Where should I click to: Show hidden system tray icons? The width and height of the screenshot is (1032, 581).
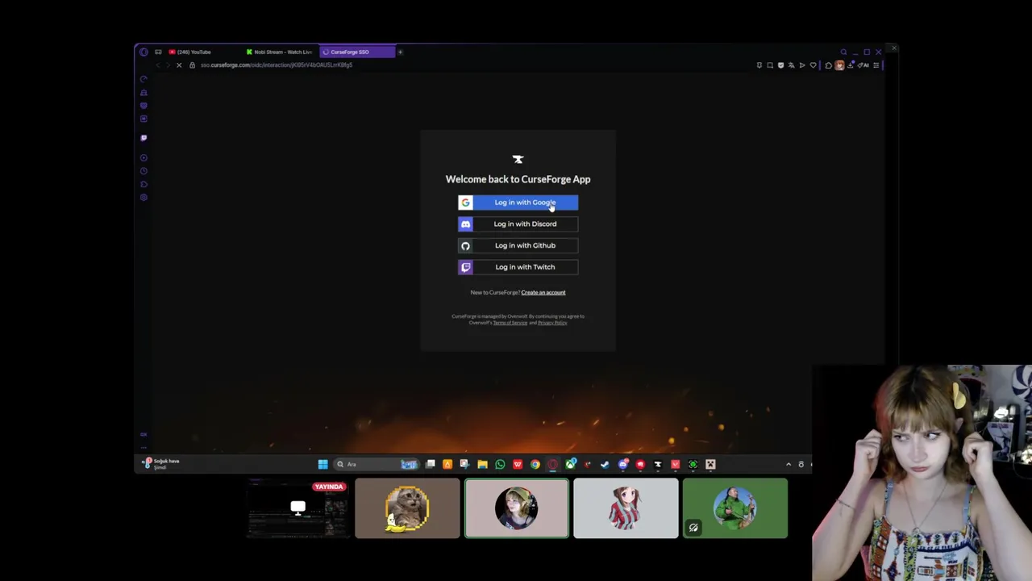point(789,464)
